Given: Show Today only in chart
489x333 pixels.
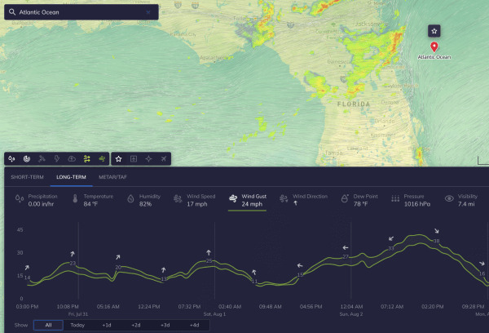Looking at the screenshot, I should pos(77,325).
